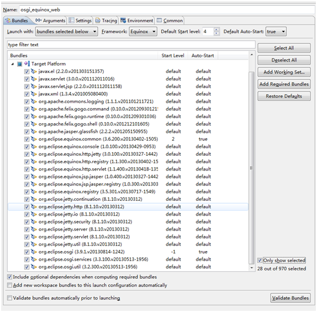The height and width of the screenshot is (312, 317).
Task: Click the org.eclipse.jetty.server bundle icon
Action: click(34, 229)
